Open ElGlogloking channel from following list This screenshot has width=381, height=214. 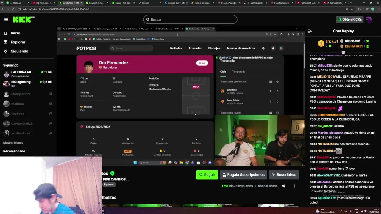pos(28,84)
